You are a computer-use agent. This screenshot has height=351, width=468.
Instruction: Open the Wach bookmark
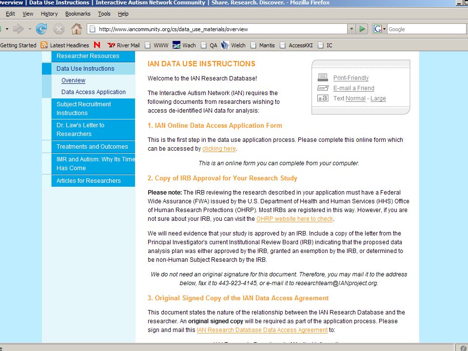(x=184, y=45)
